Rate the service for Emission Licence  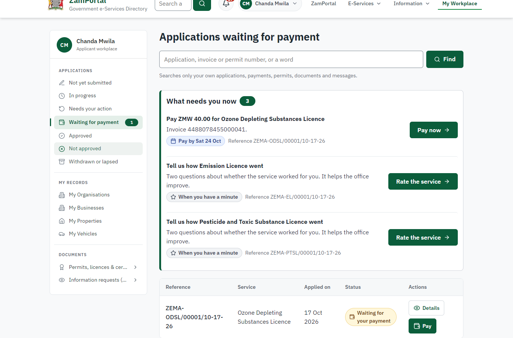point(423,181)
